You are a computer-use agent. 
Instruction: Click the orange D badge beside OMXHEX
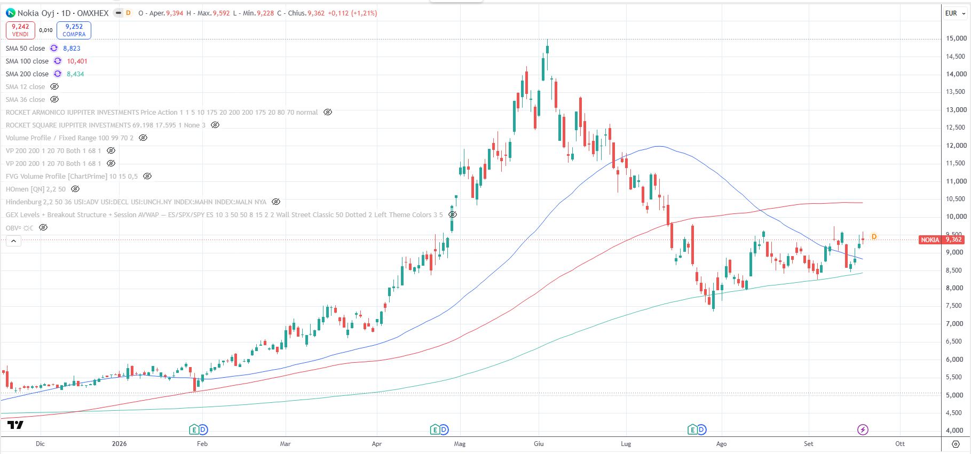129,13
